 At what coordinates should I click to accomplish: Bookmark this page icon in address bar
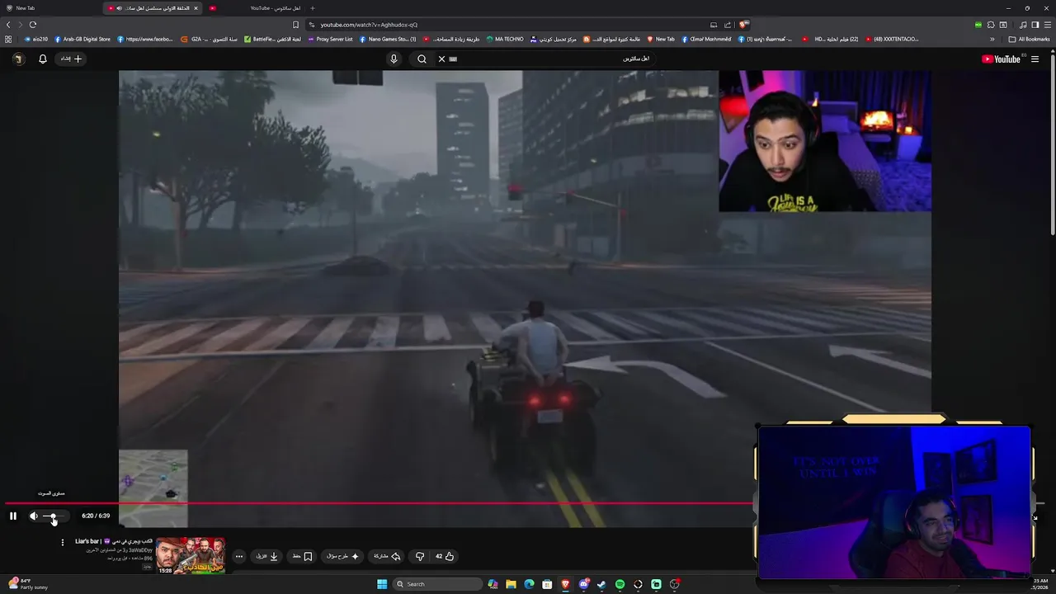click(295, 25)
